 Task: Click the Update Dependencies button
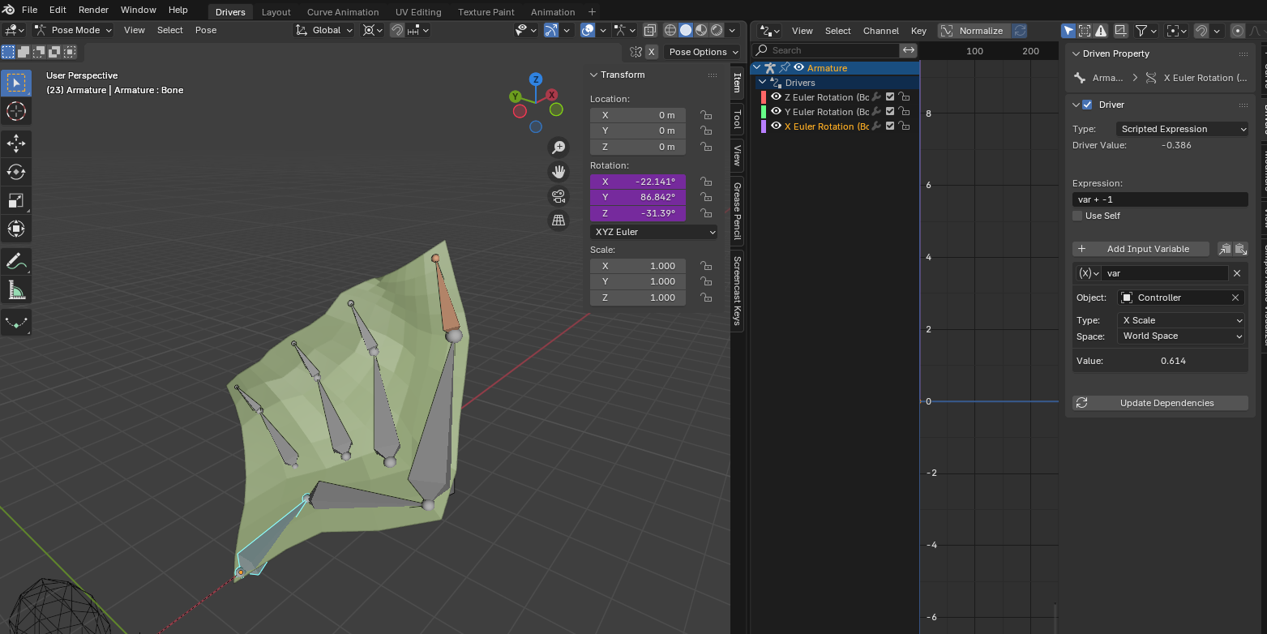click(1159, 403)
